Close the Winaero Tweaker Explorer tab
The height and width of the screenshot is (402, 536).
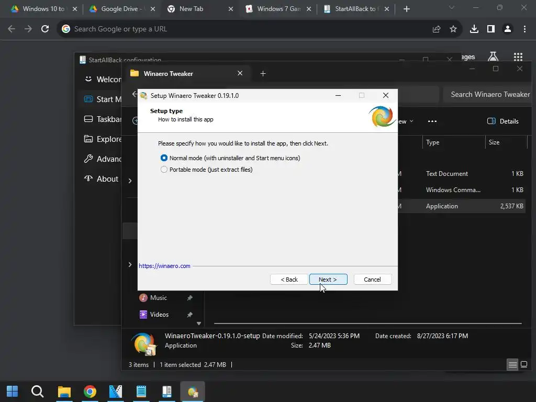[240, 73]
